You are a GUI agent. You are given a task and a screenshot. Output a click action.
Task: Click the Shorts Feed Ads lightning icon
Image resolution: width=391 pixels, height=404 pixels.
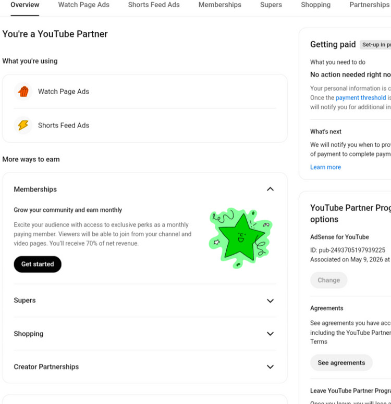pos(23,125)
